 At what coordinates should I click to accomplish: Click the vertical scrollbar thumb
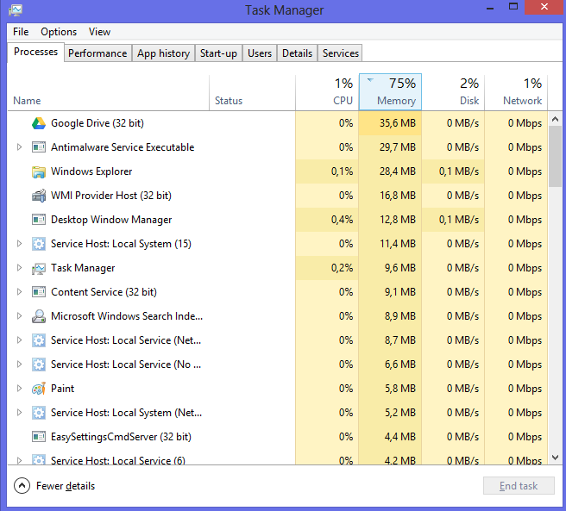coord(555,156)
